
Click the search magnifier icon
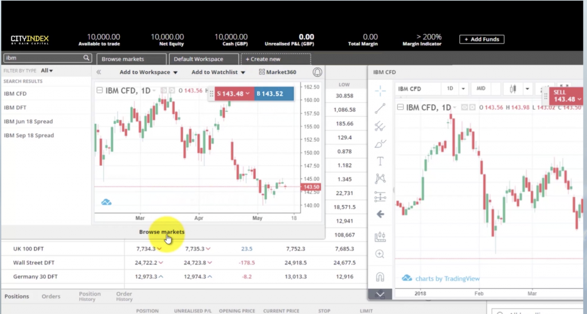(x=86, y=58)
